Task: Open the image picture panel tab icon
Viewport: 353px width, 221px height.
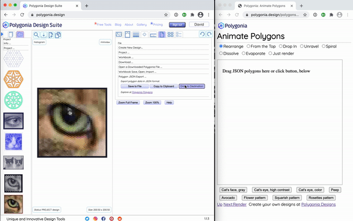Action: coord(119,34)
